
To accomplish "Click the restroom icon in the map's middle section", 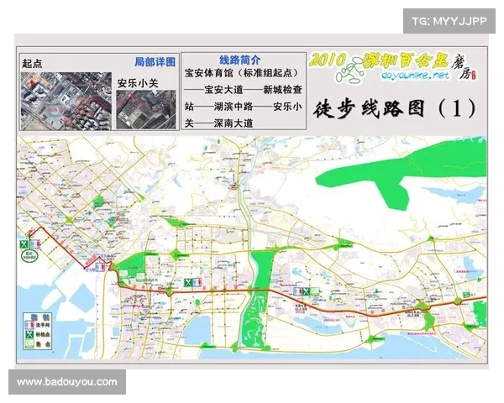I will (197, 283).
